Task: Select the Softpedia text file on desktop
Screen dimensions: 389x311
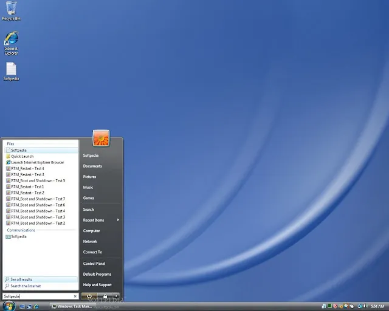Action: pos(11,72)
